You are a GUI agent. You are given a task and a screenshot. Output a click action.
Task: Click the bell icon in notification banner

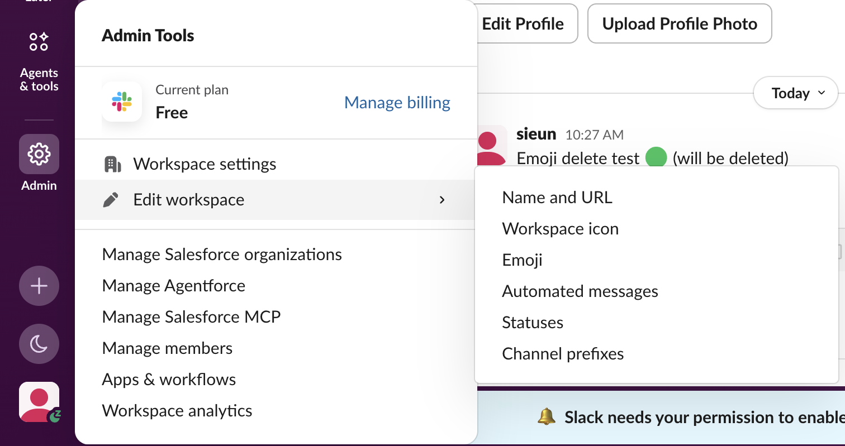[x=547, y=417]
